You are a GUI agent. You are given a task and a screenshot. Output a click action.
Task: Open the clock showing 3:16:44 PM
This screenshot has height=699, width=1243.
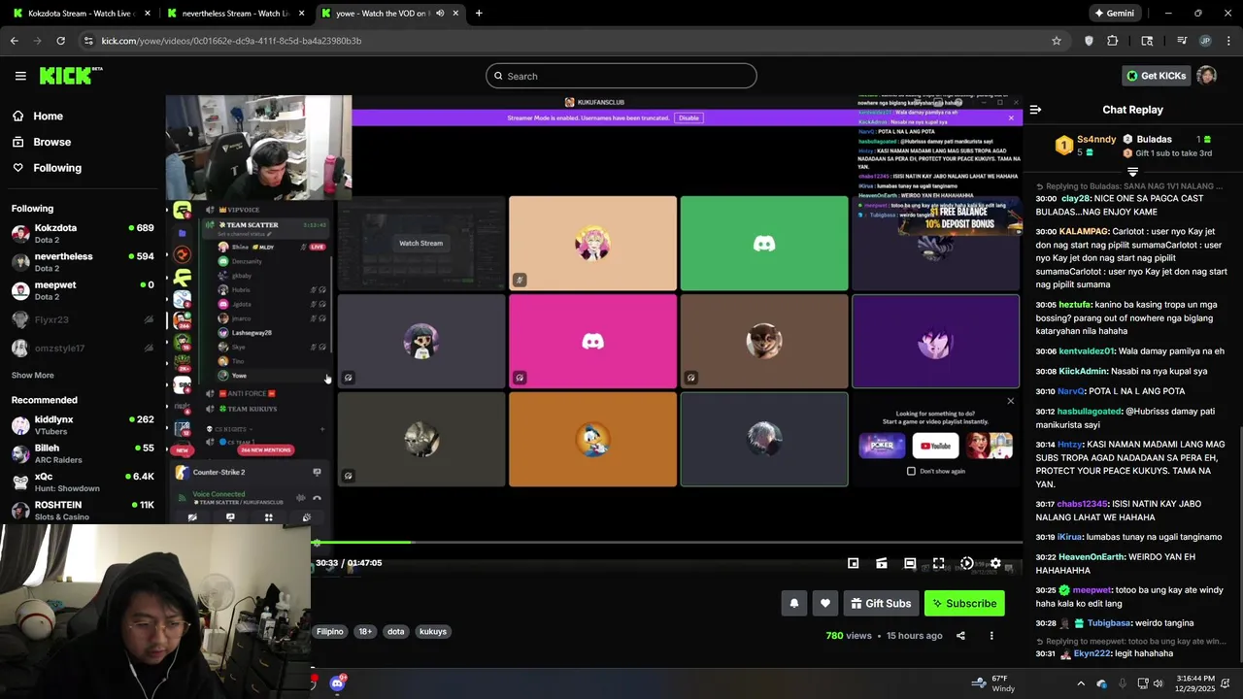1194,683
